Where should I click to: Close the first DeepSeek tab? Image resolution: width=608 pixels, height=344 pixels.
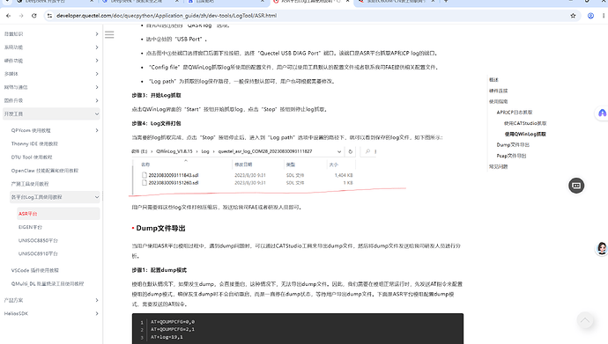coord(92,1)
